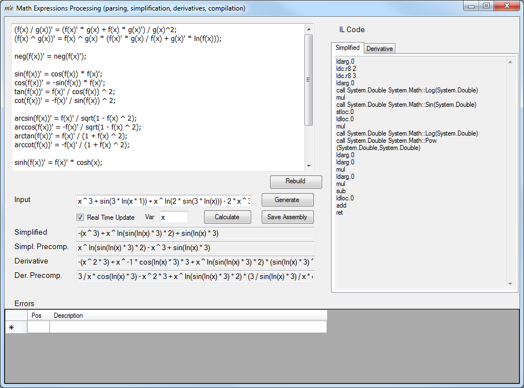Screen dimensions: 524x388
Task: Toggle the Real Time Update checkbox
Action: [x=80, y=217]
